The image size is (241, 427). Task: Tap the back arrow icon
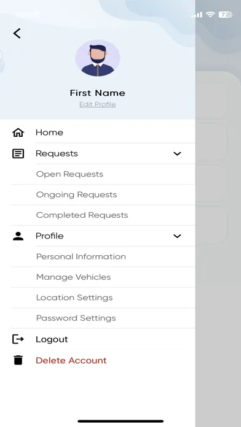[x=17, y=34]
